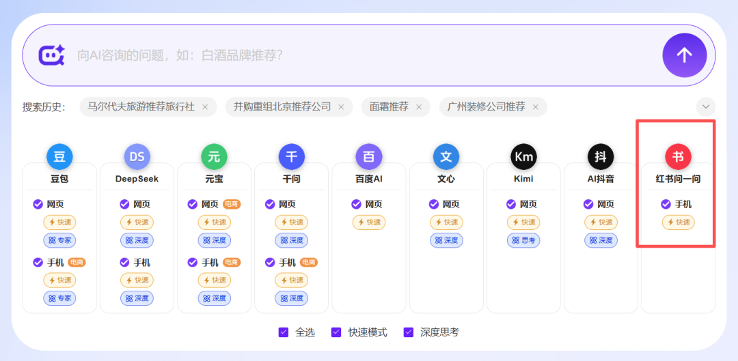Screen dimensions: 738x361
Task: Click the 百度AI purple logo icon
Action: pos(368,156)
